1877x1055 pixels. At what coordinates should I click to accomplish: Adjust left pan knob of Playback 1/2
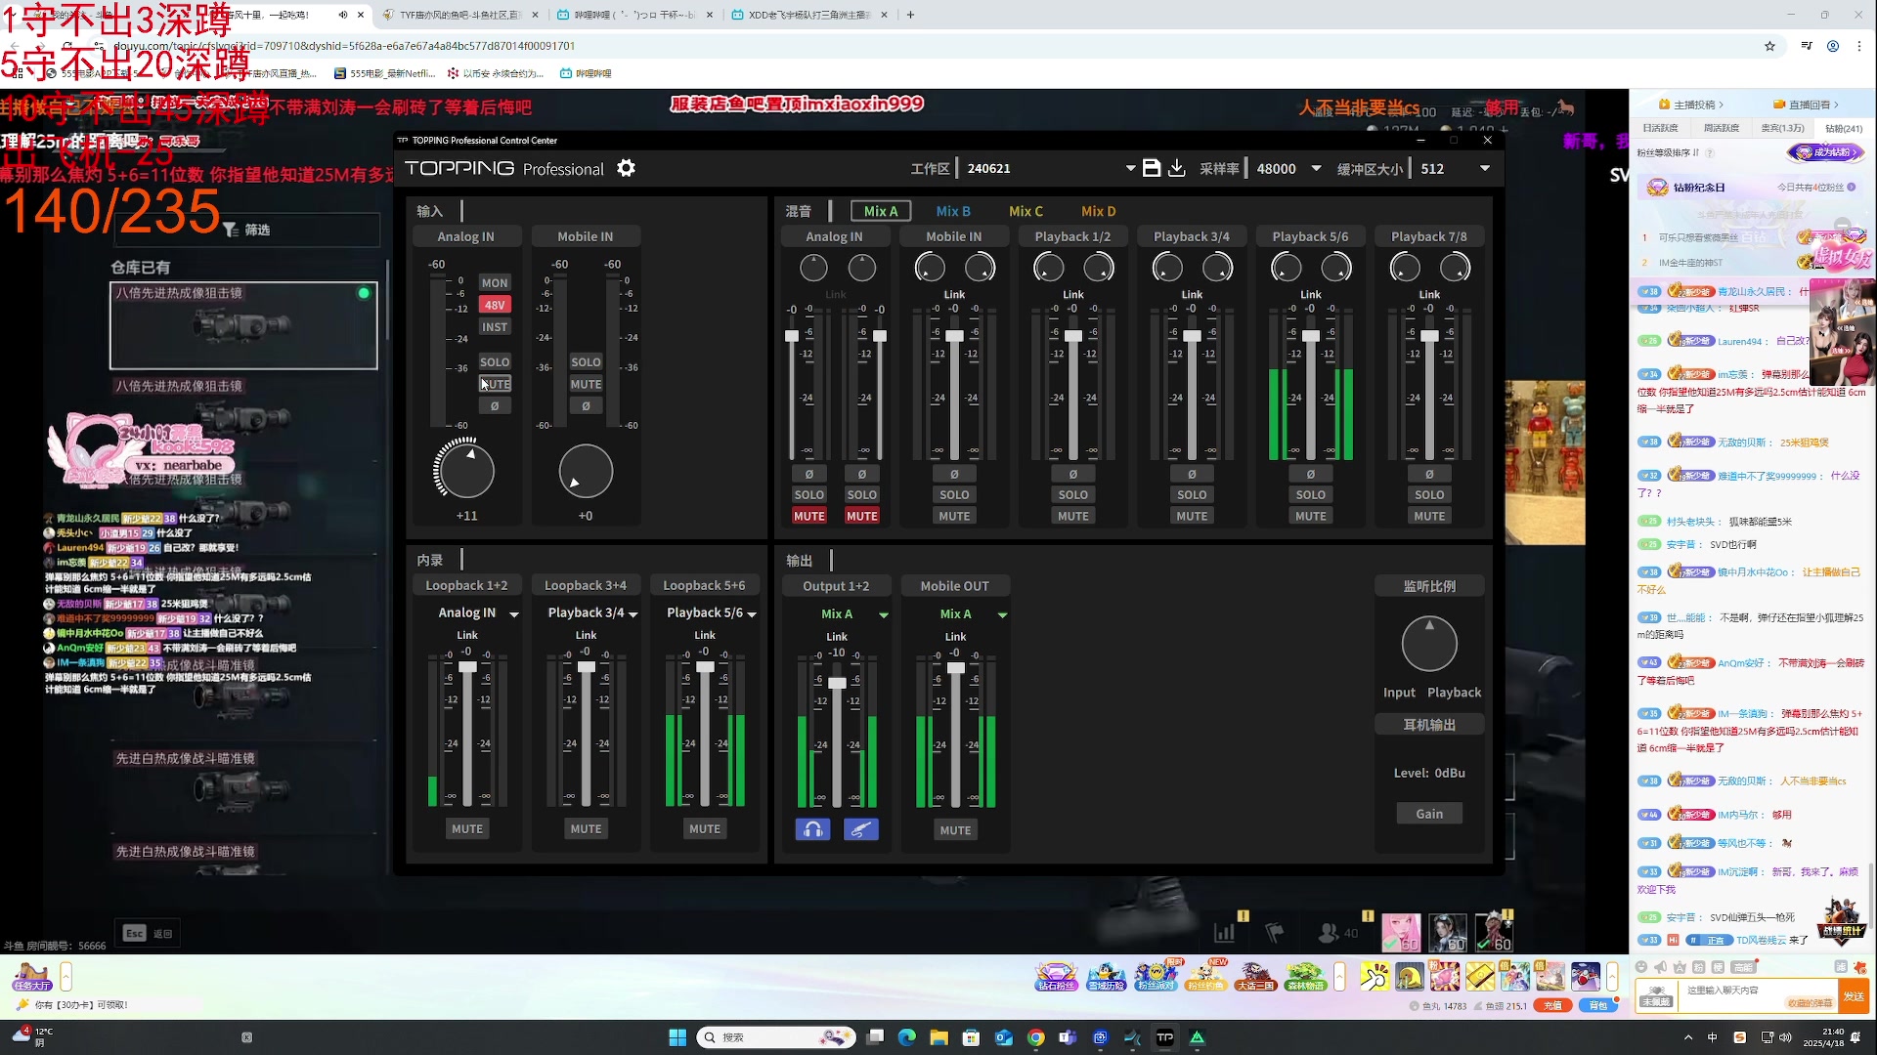click(1048, 267)
